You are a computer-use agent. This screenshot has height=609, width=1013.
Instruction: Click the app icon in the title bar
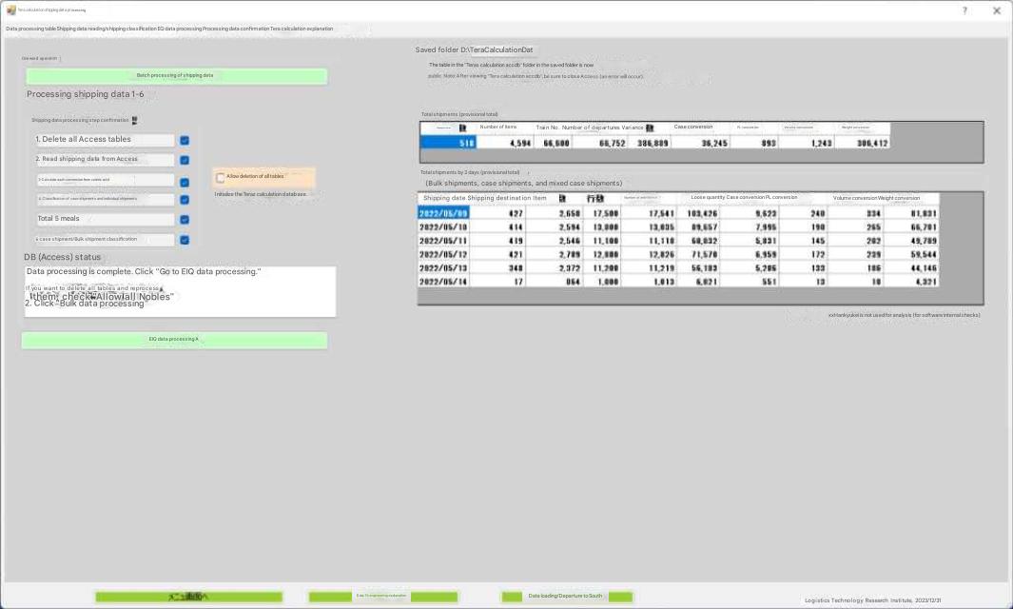(10, 10)
